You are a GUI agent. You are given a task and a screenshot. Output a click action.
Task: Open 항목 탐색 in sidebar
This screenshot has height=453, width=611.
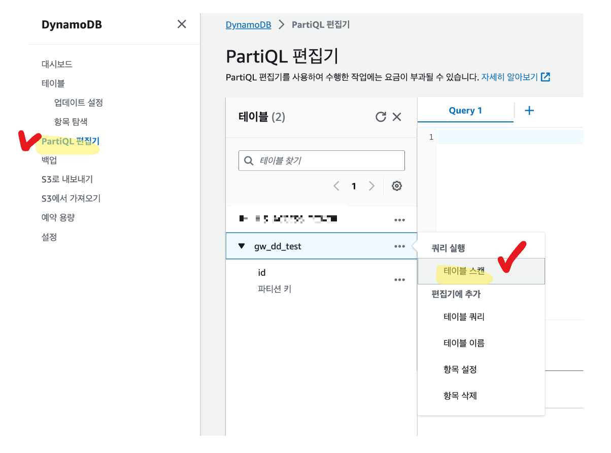(x=71, y=122)
